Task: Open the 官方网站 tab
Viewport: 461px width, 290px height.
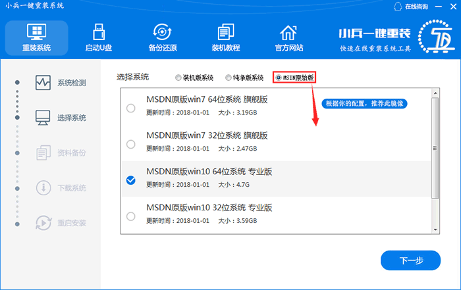Action: pos(289,38)
